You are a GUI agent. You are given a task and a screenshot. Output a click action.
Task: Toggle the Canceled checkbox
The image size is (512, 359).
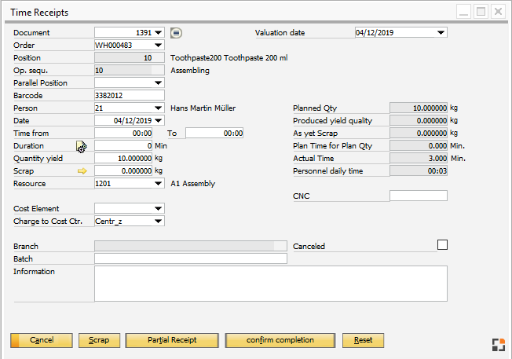click(442, 245)
